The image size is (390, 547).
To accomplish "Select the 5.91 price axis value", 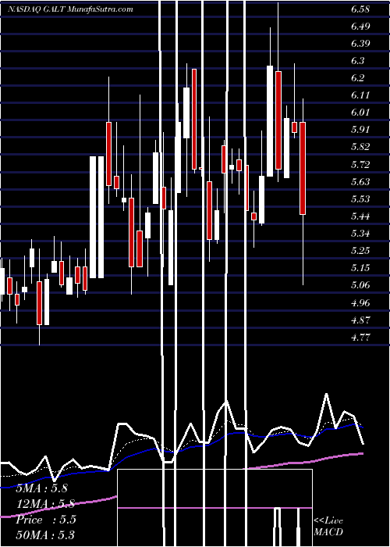I will pos(360,130).
